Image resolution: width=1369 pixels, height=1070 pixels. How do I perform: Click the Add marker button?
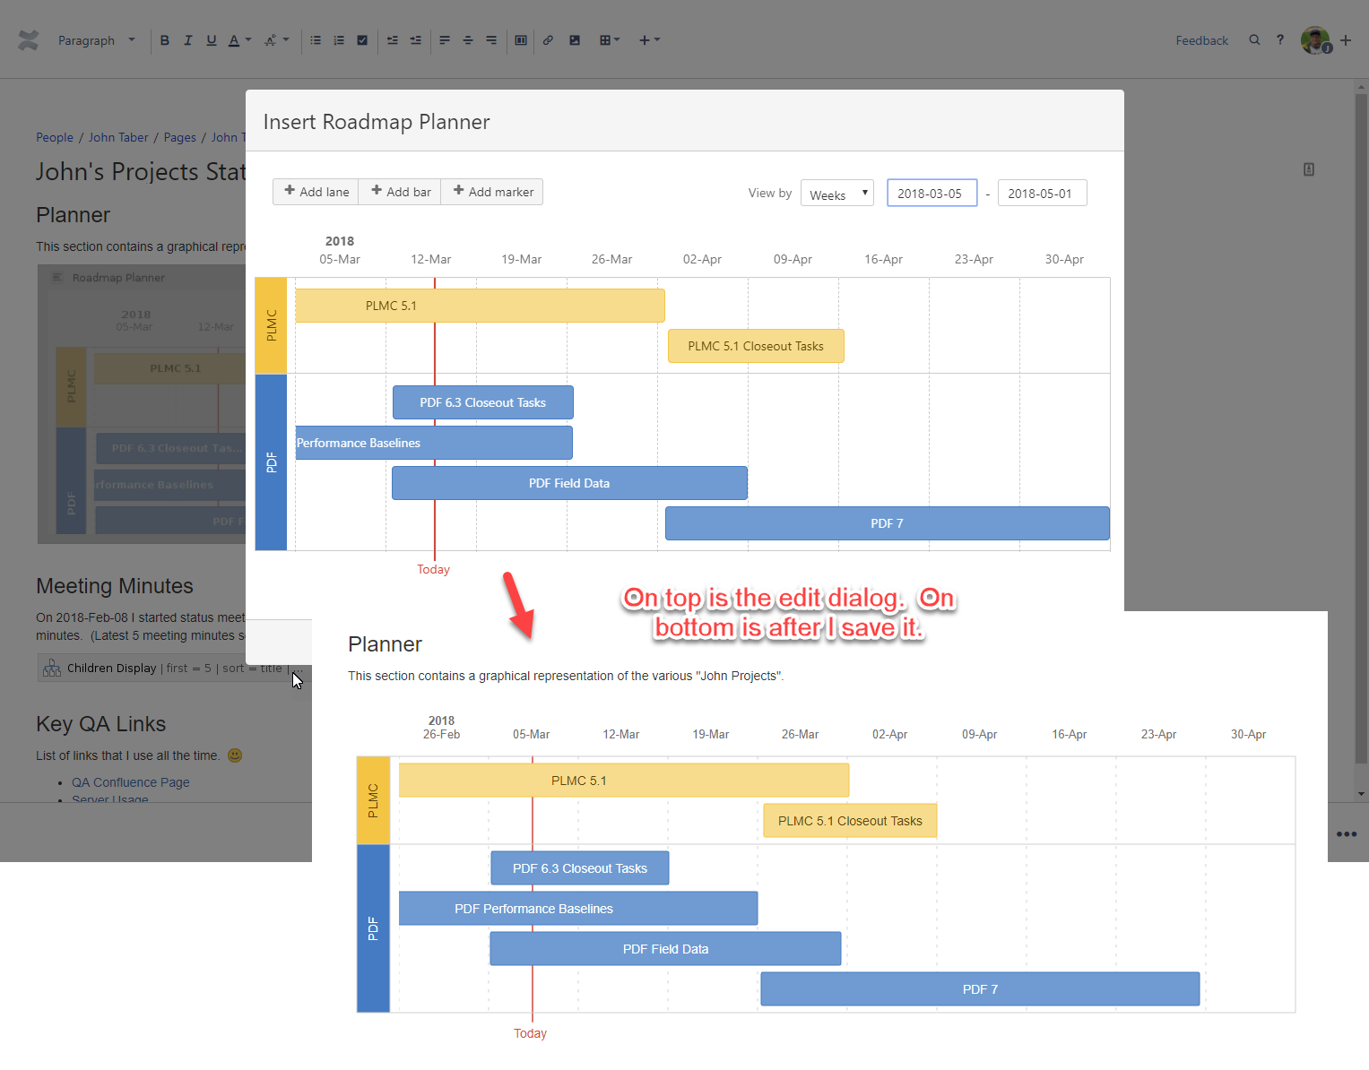tap(493, 192)
